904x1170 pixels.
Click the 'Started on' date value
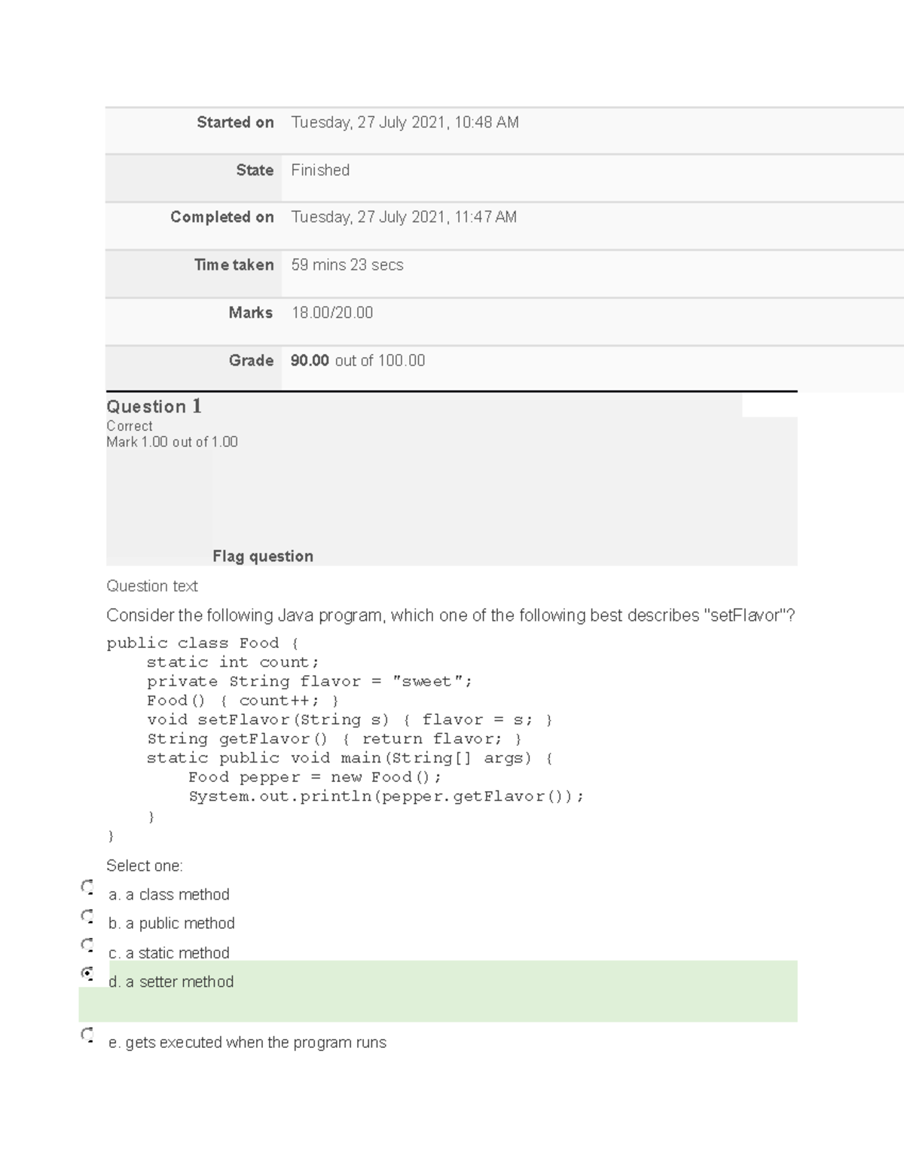pos(405,123)
